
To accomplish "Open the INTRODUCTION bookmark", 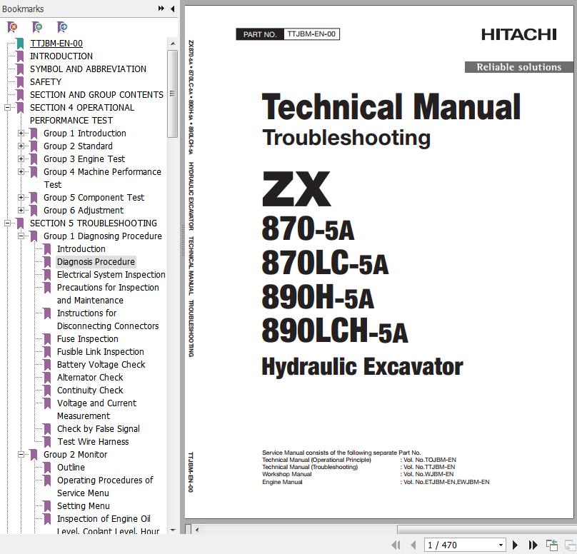I will point(61,56).
